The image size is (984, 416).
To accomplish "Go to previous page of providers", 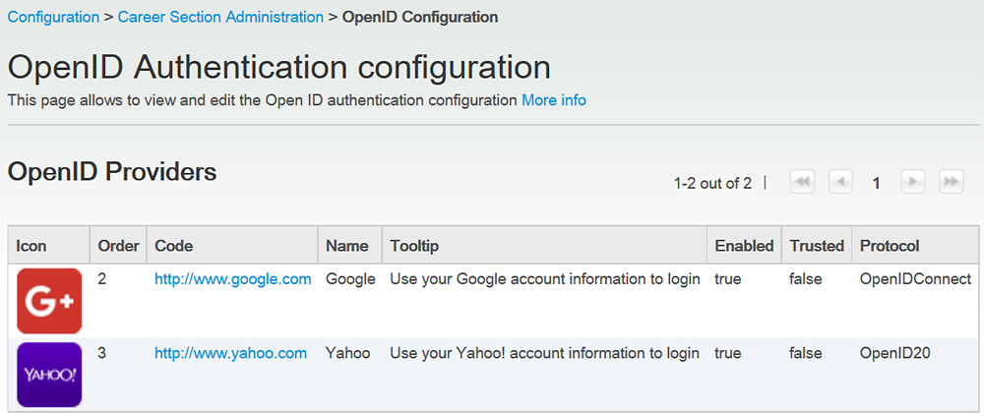I will coord(840,182).
